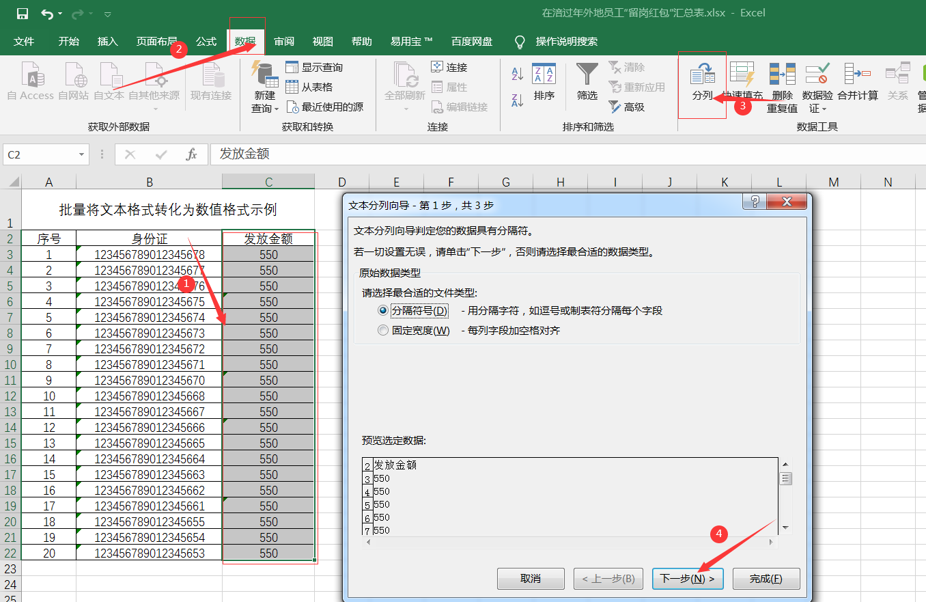Click the Save icon in quick access toolbar

[23, 13]
